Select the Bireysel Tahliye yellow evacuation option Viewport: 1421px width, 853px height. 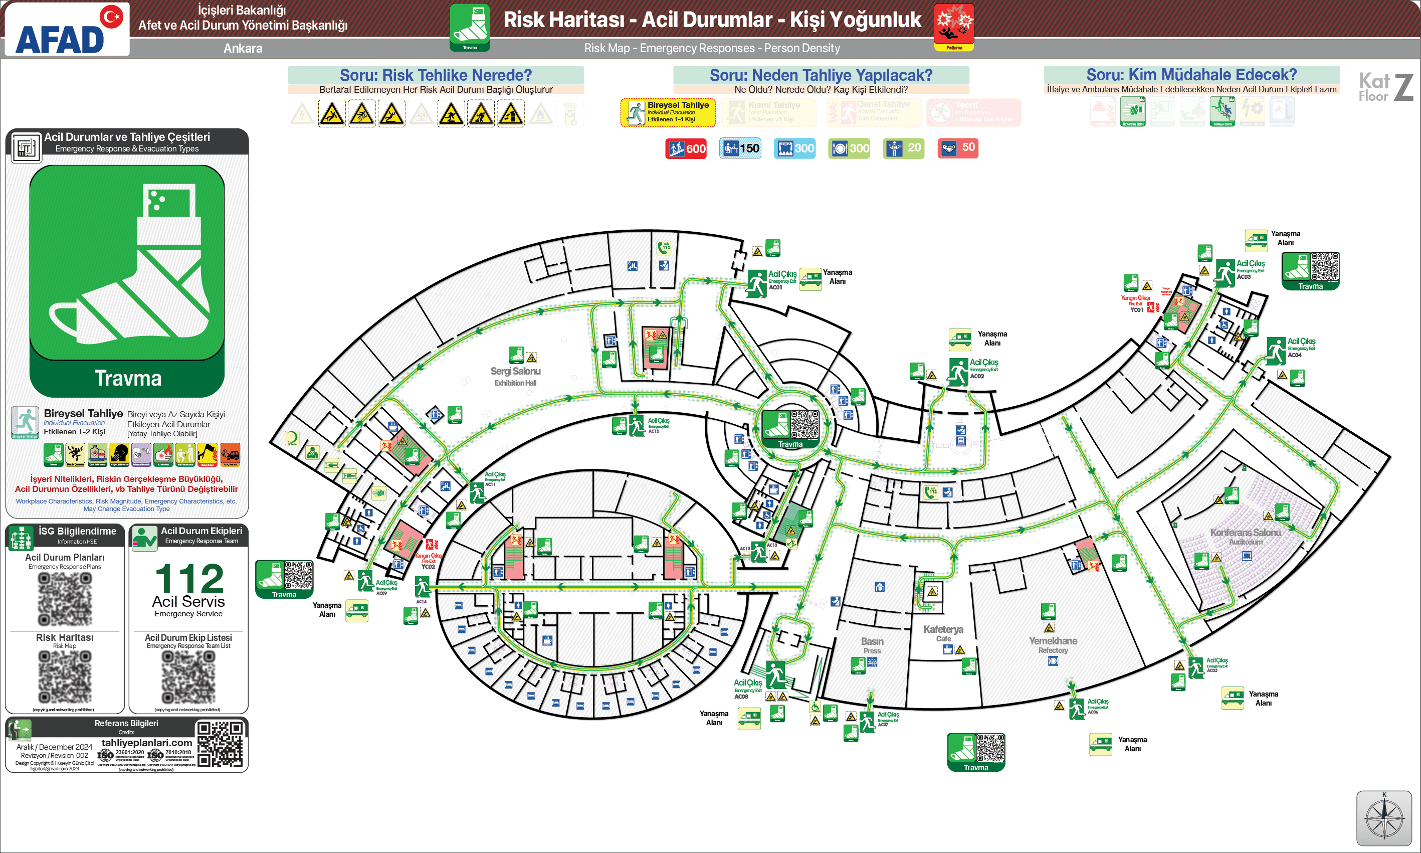pos(668,112)
